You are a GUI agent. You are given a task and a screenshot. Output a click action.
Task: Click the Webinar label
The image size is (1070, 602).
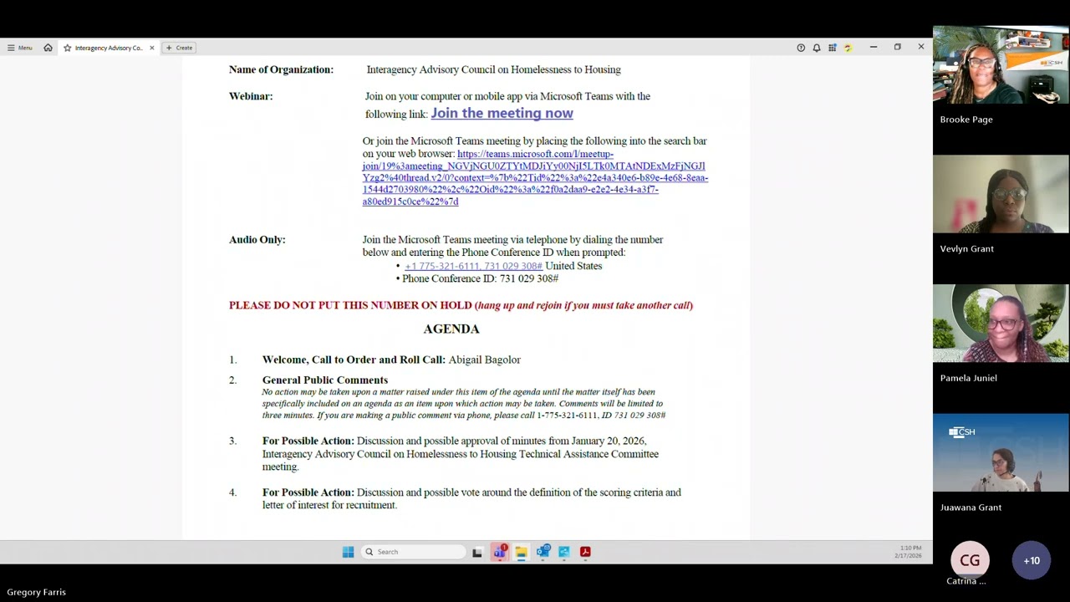(x=251, y=96)
